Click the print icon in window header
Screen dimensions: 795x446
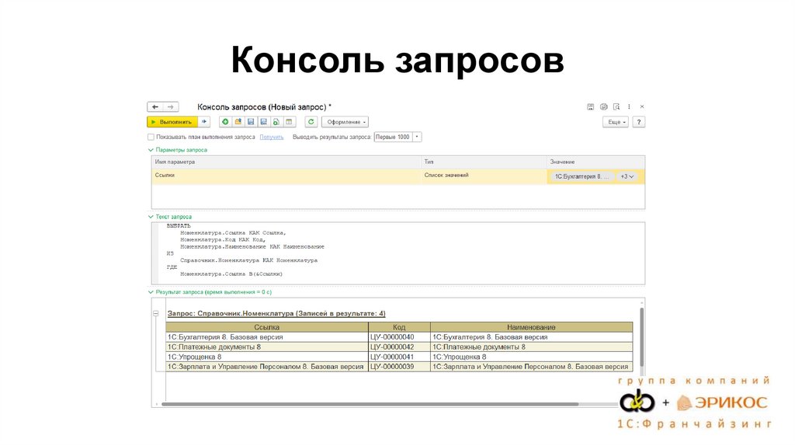(x=603, y=106)
